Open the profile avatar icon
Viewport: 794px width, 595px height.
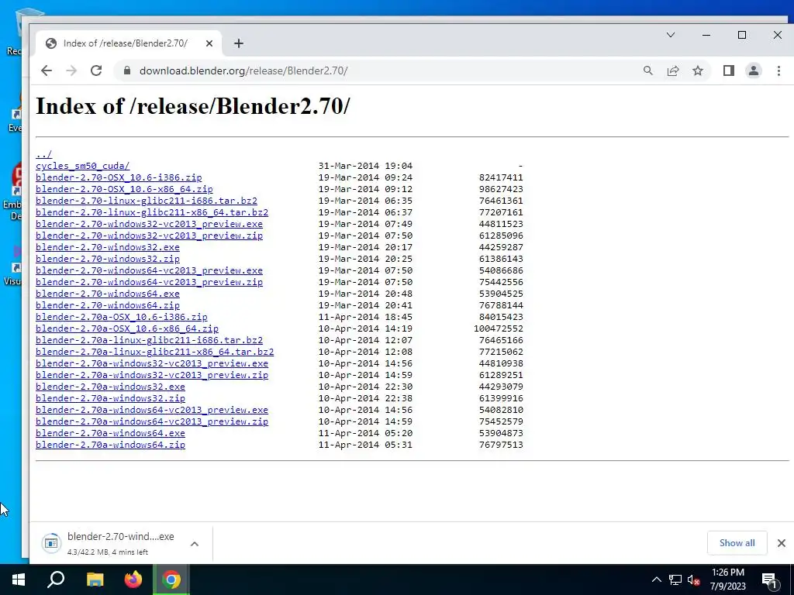point(754,71)
